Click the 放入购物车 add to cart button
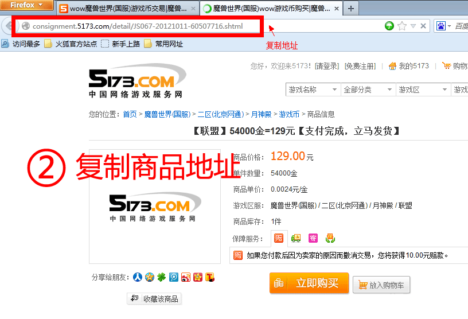The height and width of the screenshot is (319, 468). point(381,285)
